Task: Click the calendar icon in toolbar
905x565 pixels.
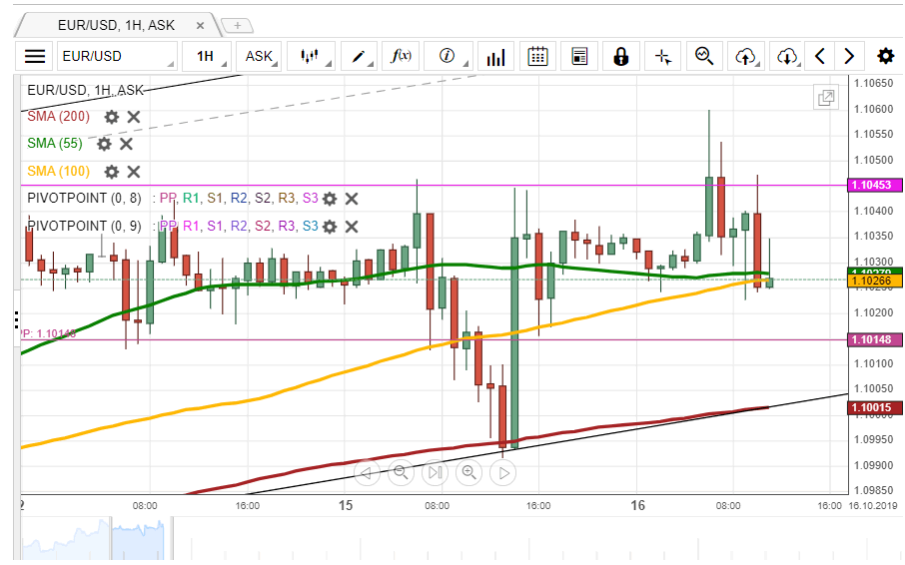Action: click(537, 57)
